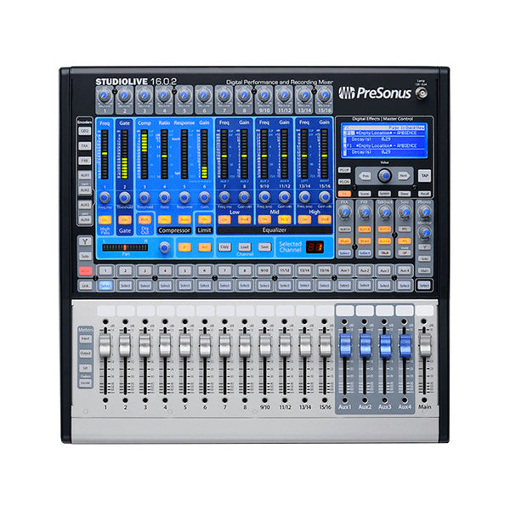Enable the Mid EQ Hi Q button
510x510 pixels.
coord(284,220)
